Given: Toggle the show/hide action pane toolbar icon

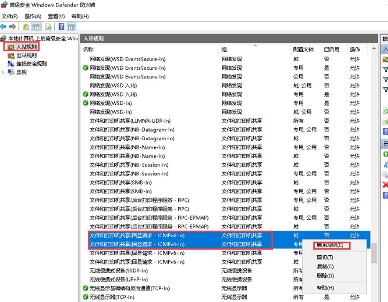Looking at the screenshot, I should pyautogui.click(x=72, y=27).
